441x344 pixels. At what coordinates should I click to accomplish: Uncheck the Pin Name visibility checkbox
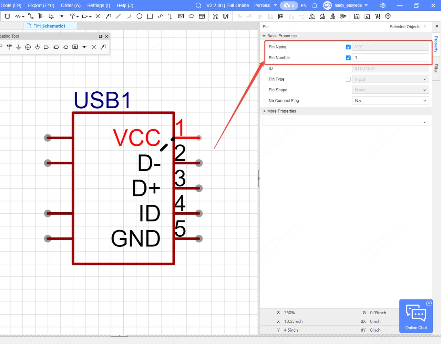click(x=348, y=47)
